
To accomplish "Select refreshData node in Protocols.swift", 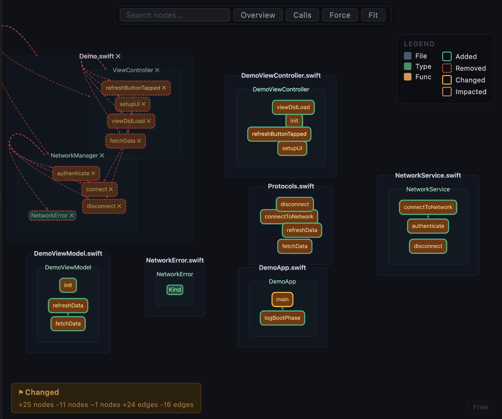I will pyautogui.click(x=302, y=230).
